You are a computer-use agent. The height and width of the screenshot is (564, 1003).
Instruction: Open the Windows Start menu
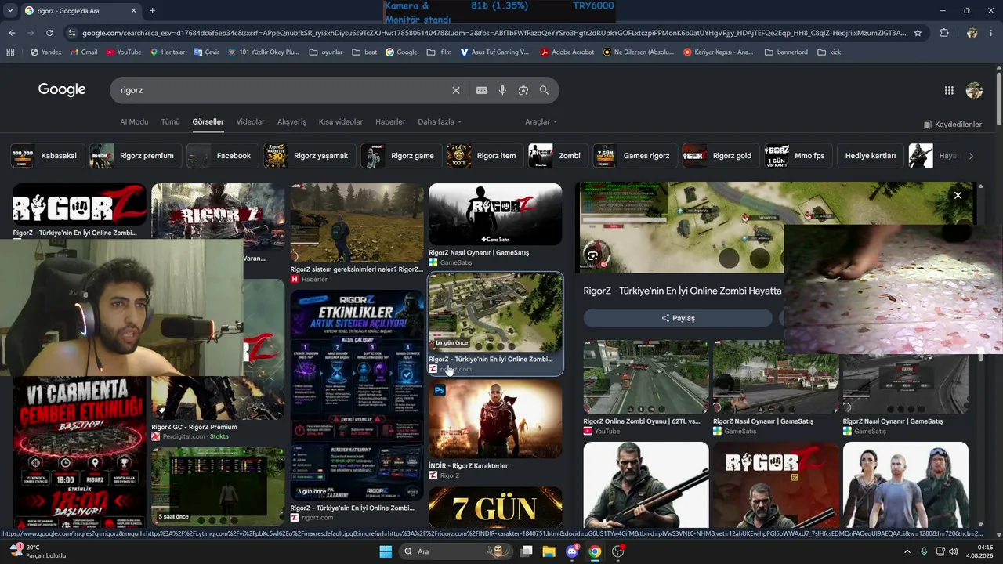point(386,551)
